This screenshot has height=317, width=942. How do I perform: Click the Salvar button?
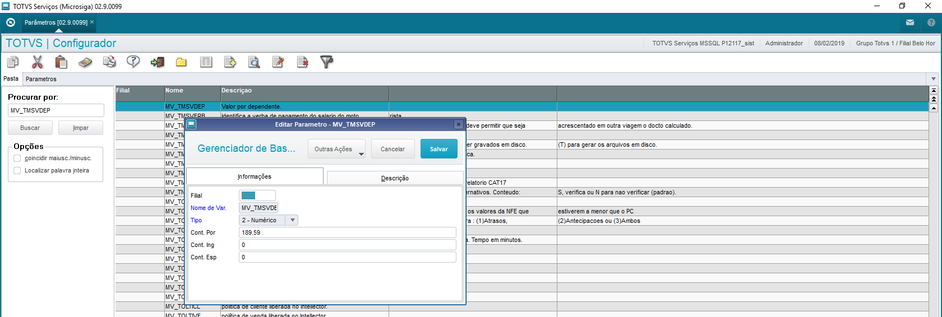point(439,149)
